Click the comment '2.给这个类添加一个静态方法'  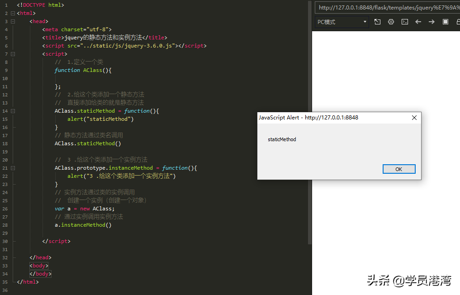tap(100, 95)
